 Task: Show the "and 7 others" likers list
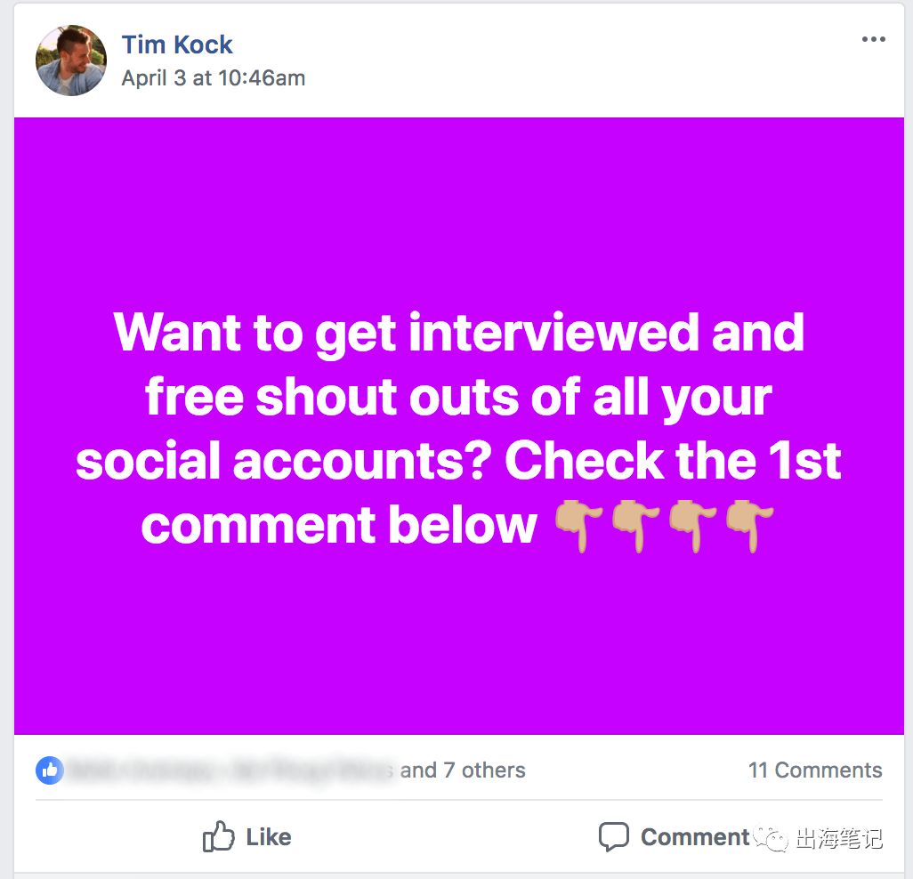pos(463,770)
